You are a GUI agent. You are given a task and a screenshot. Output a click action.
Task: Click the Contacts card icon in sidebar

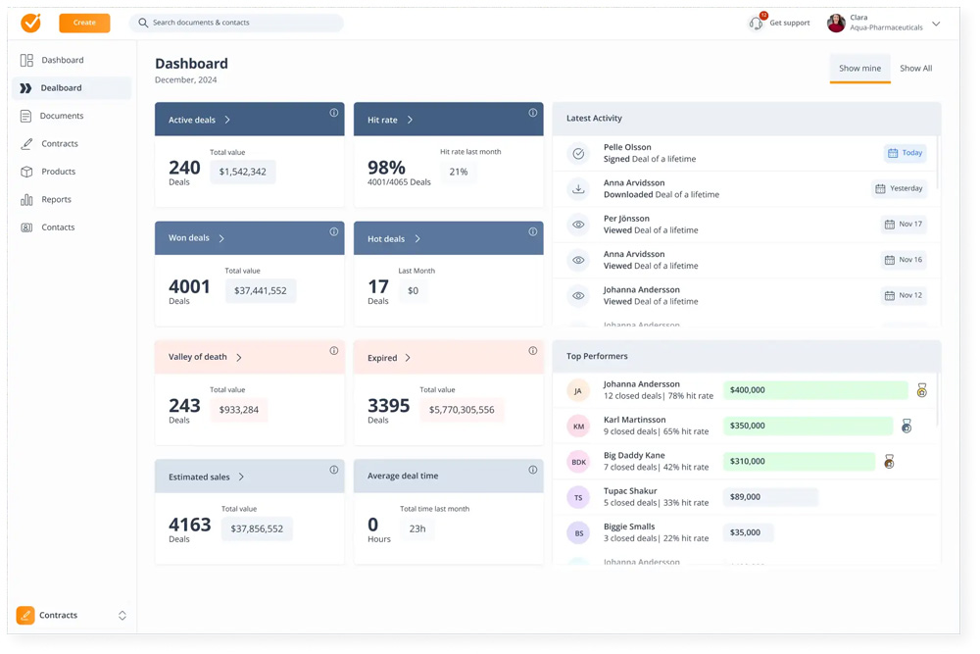pyautogui.click(x=26, y=227)
